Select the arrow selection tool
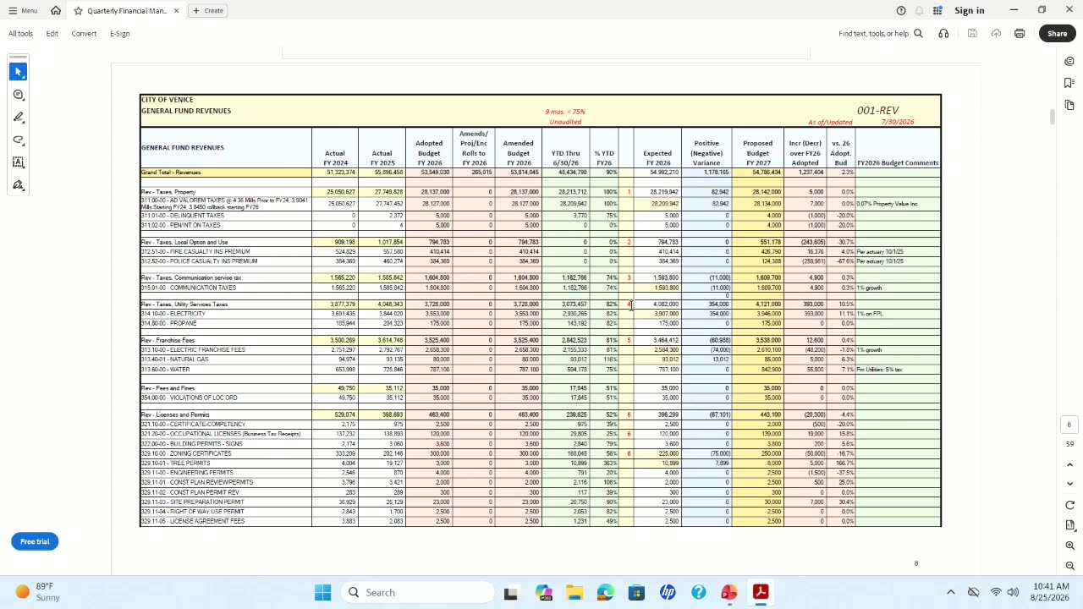 (18, 72)
